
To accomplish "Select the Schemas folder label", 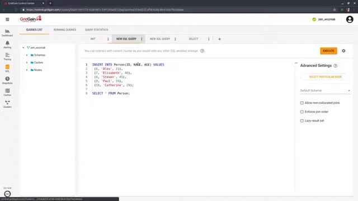I will [x=40, y=55].
